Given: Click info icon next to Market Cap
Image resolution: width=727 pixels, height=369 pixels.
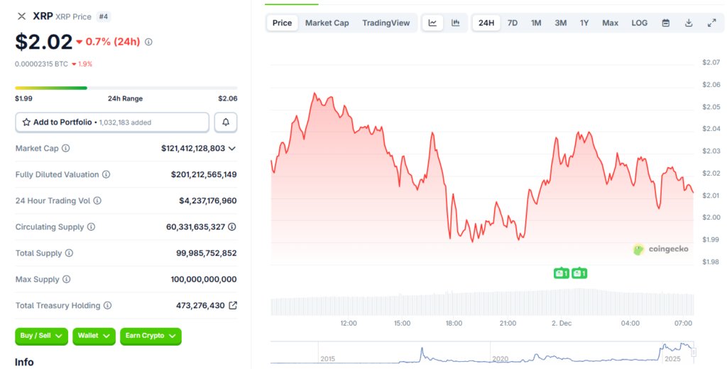Looking at the screenshot, I should [x=66, y=149].
